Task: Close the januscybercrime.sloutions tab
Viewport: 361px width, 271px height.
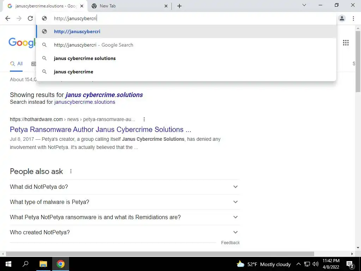Action: pos(82,6)
